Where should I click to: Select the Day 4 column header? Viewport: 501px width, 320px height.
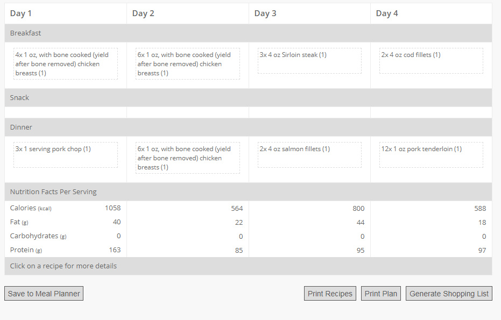pos(431,13)
